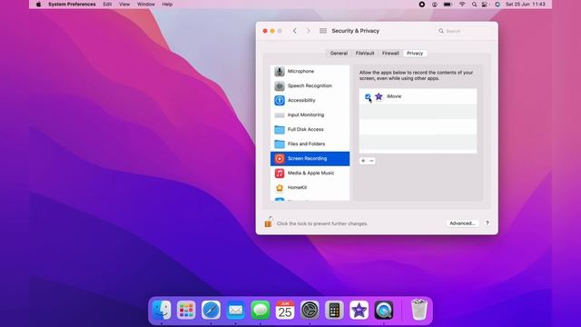Click the iMovie star app icon in list
The height and width of the screenshot is (327, 581).
click(x=379, y=96)
